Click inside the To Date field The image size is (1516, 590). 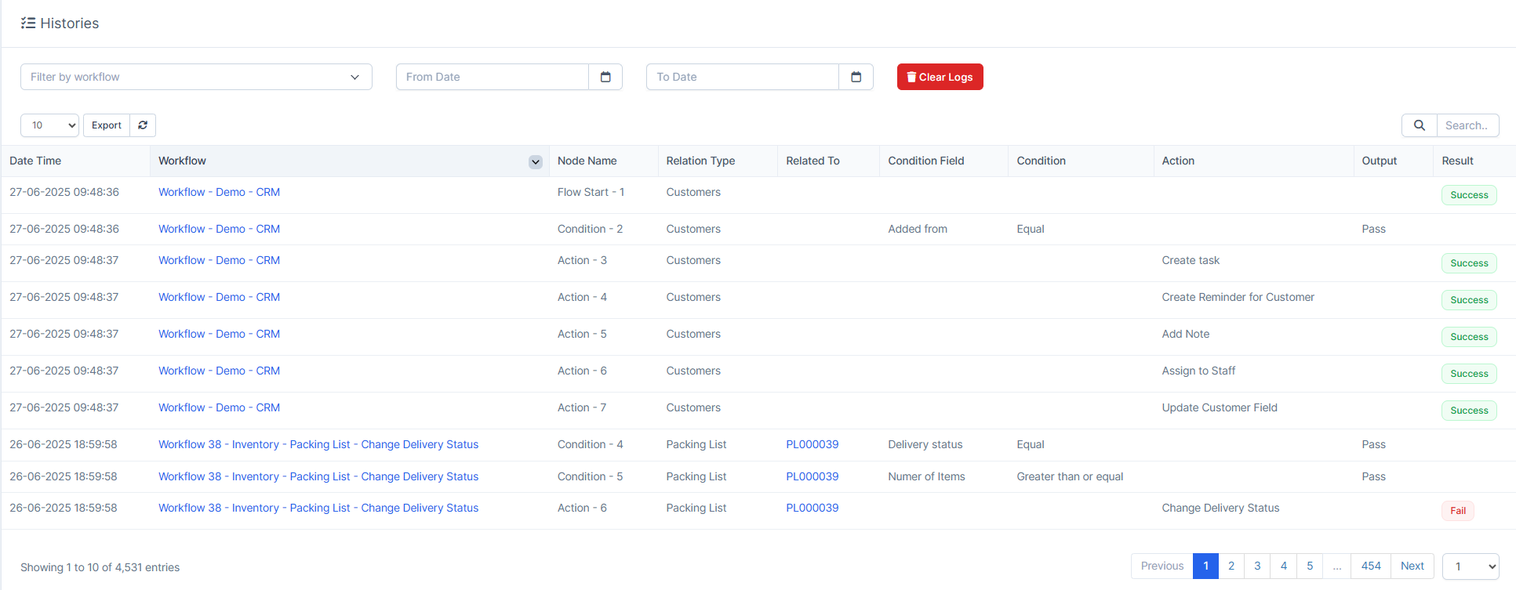point(742,77)
